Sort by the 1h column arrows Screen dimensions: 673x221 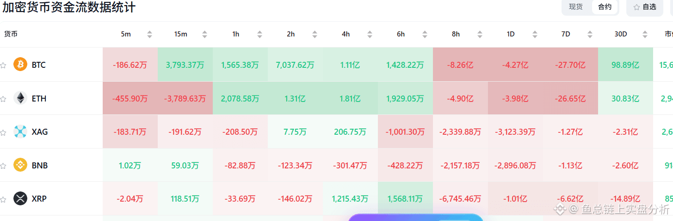[259, 34]
